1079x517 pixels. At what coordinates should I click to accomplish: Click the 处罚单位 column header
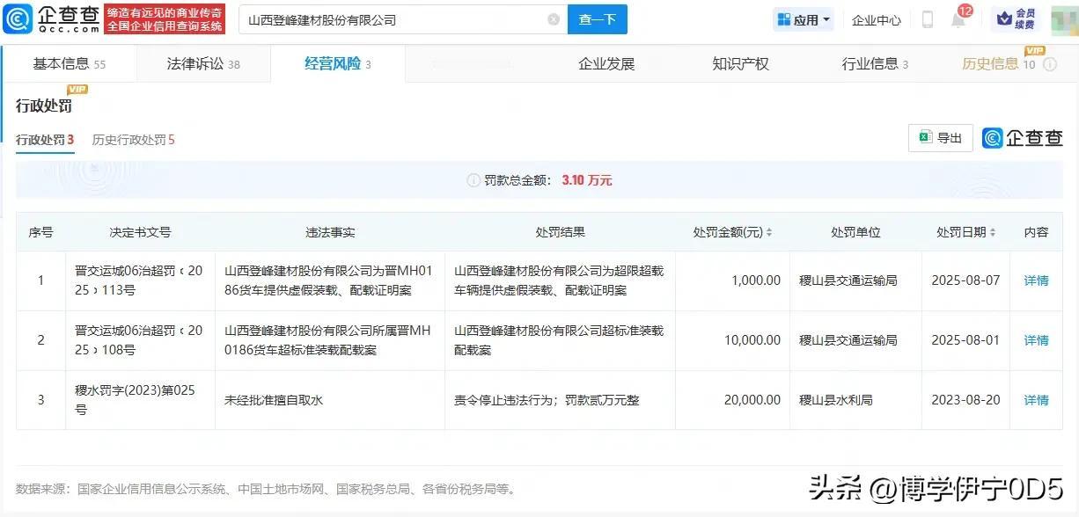pyautogui.click(x=855, y=233)
